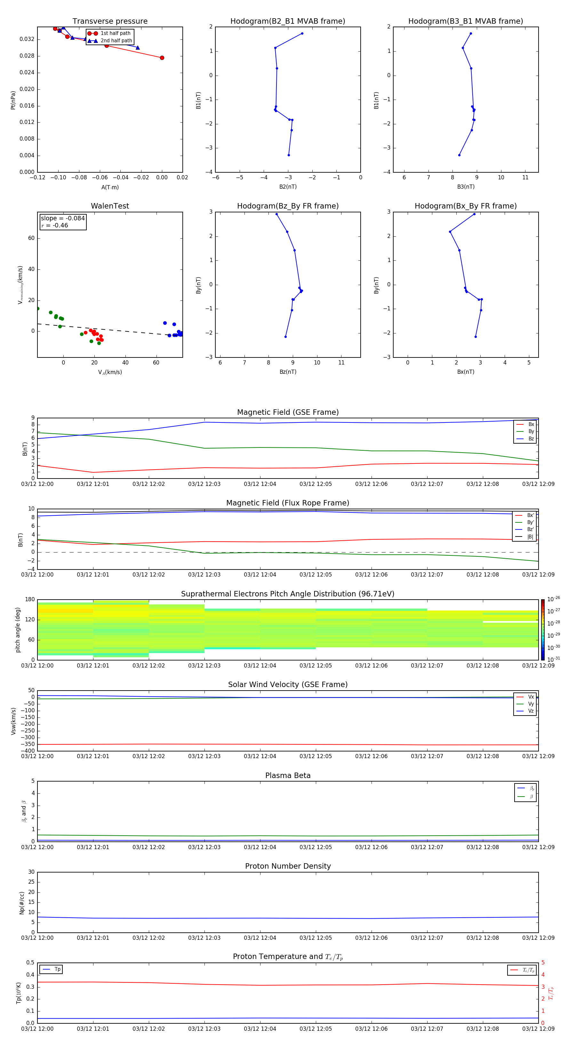The width and height of the screenshot is (576, 1057).
Task: Click '03/12 12:09' tick under proton temperature plot
Action: (x=538, y=1029)
